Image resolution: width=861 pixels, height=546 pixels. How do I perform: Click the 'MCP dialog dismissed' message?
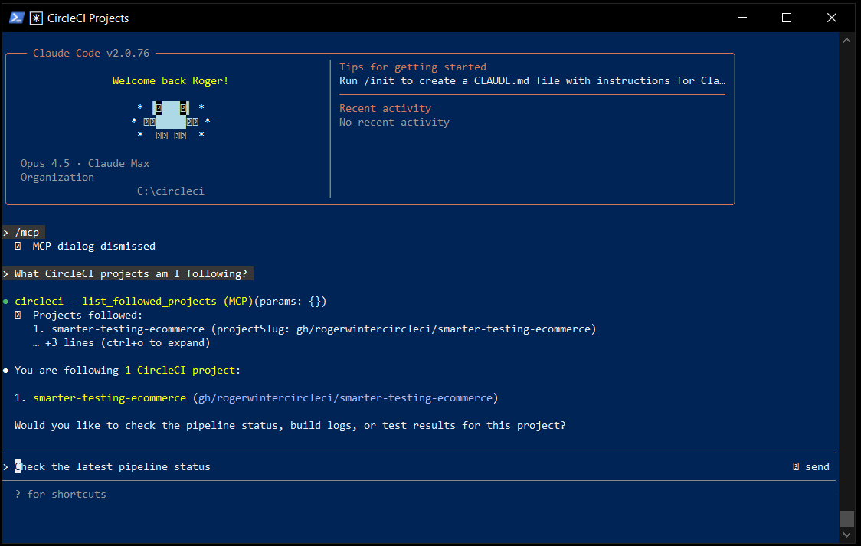tap(94, 247)
